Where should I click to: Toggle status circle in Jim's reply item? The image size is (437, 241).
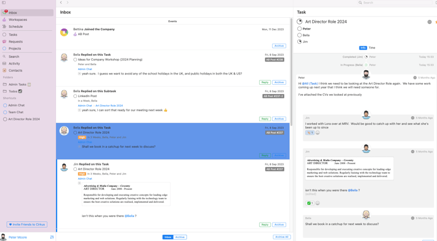pyautogui.click(x=75, y=169)
